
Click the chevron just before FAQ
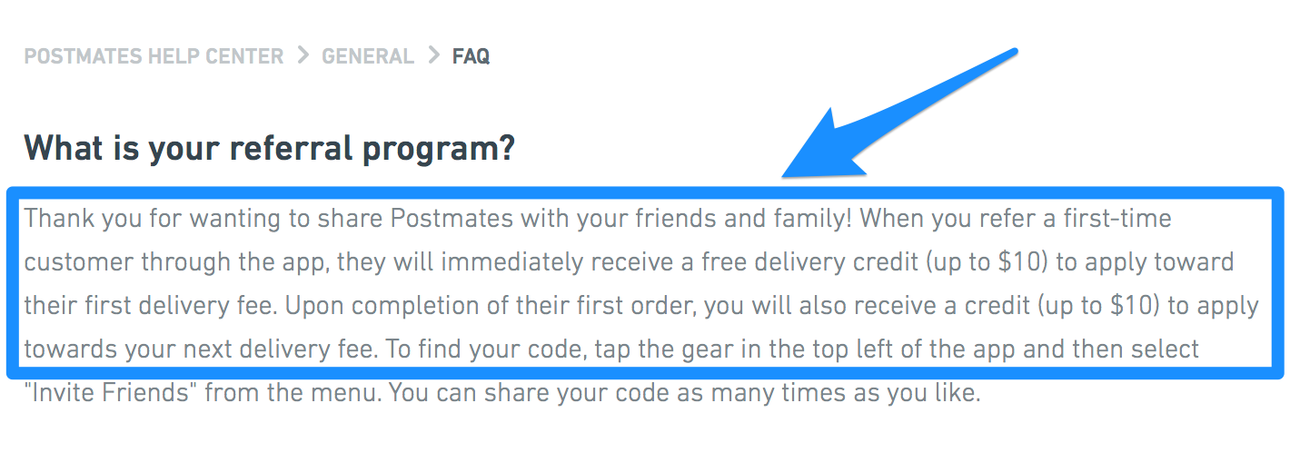click(x=432, y=56)
